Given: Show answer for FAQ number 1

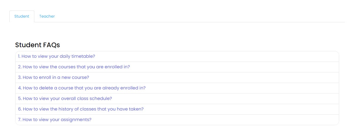Looking at the screenshot, I should coord(57,56).
